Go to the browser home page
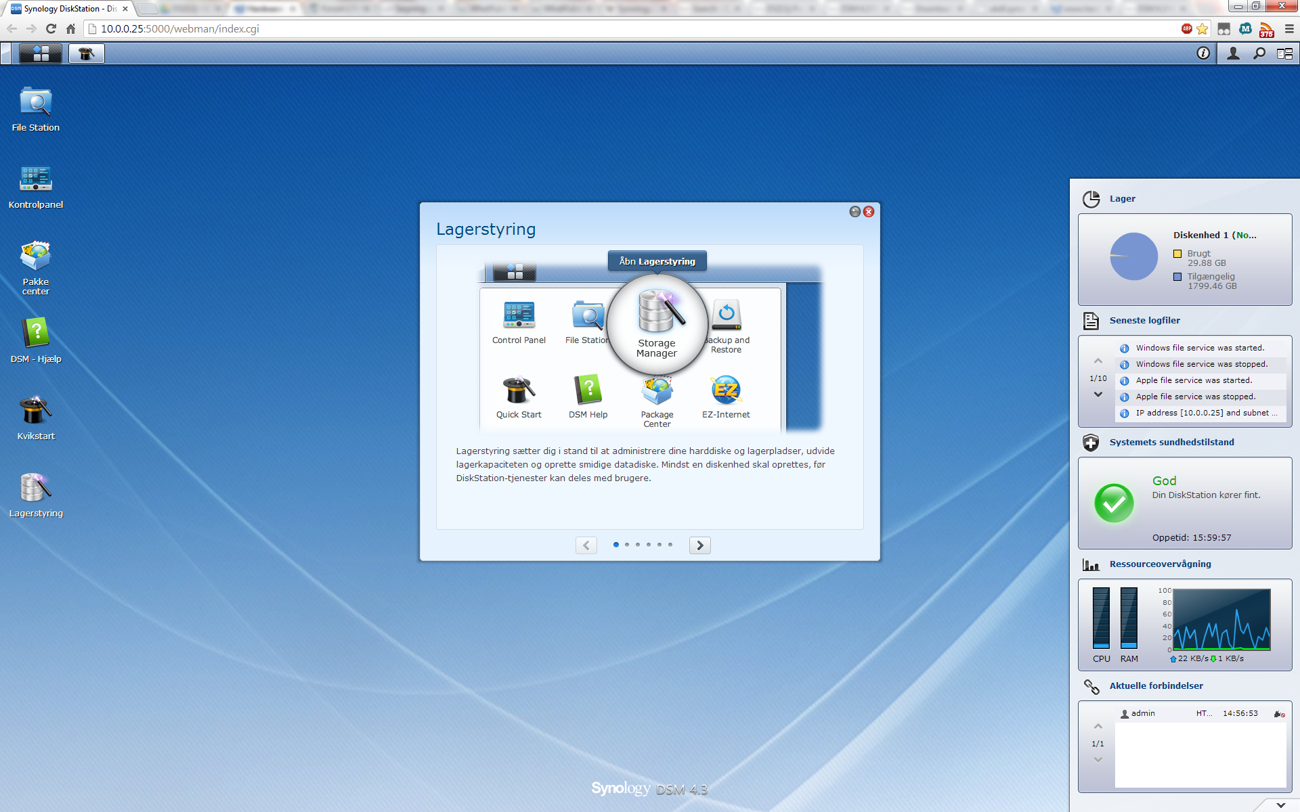The height and width of the screenshot is (812, 1300). (70, 28)
